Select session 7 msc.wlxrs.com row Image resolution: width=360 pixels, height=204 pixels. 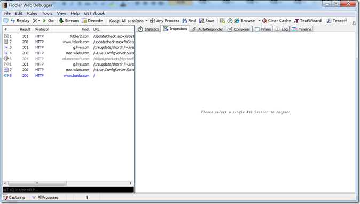pos(68,70)
